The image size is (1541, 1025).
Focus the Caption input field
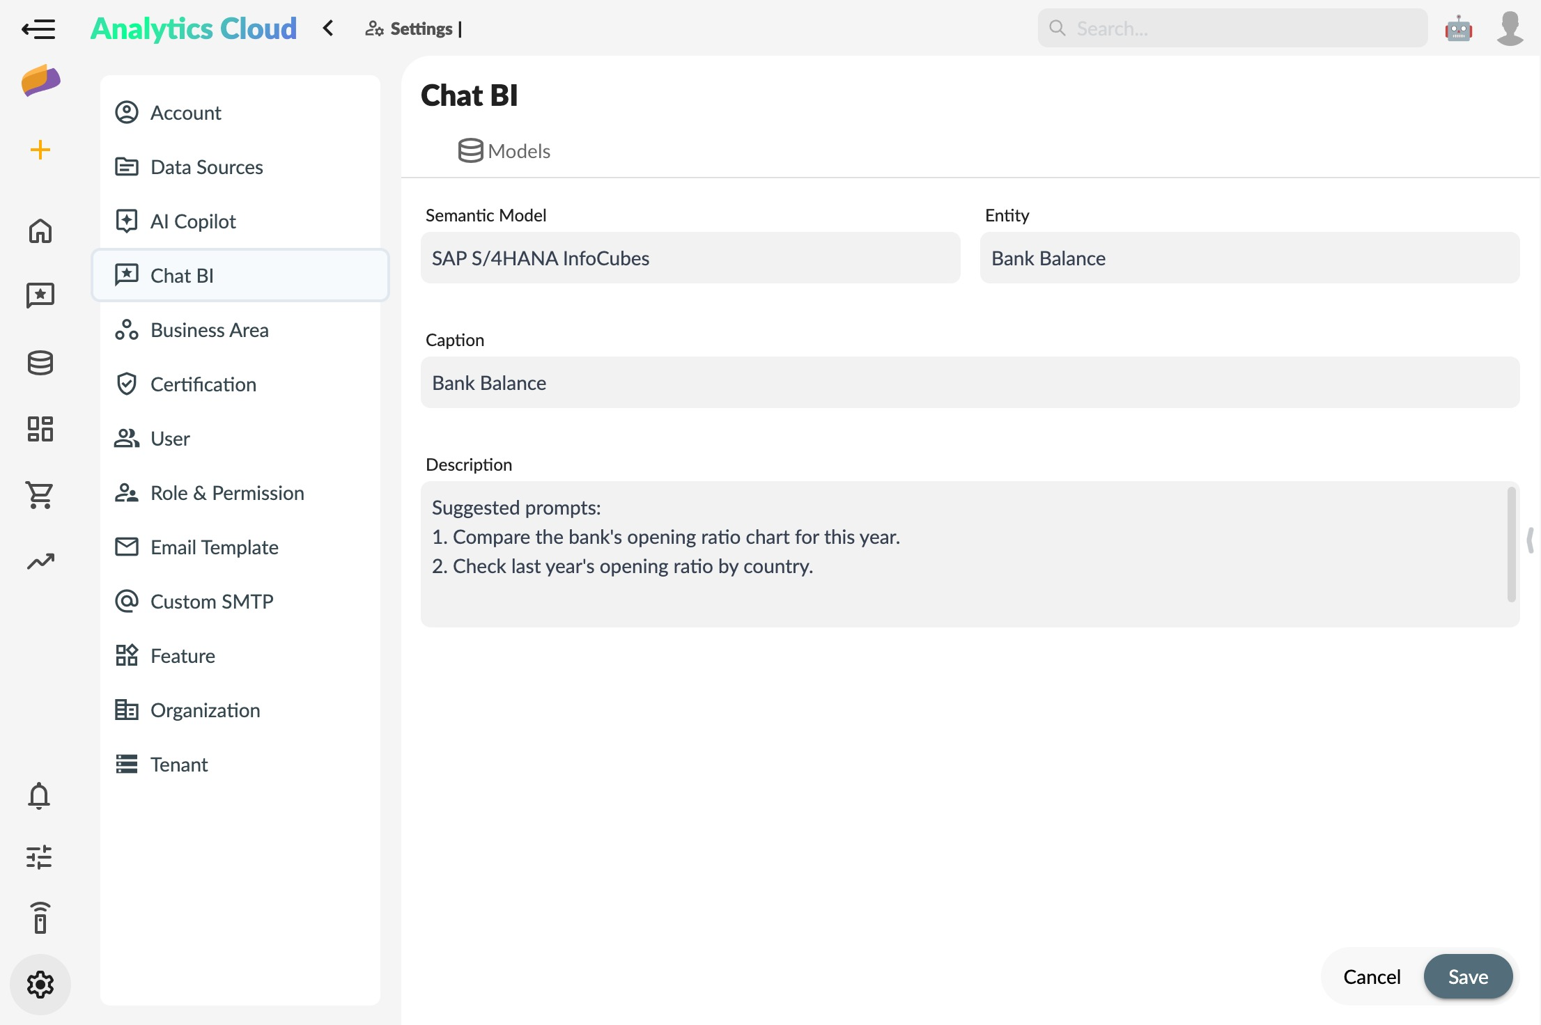pos(970,383)
